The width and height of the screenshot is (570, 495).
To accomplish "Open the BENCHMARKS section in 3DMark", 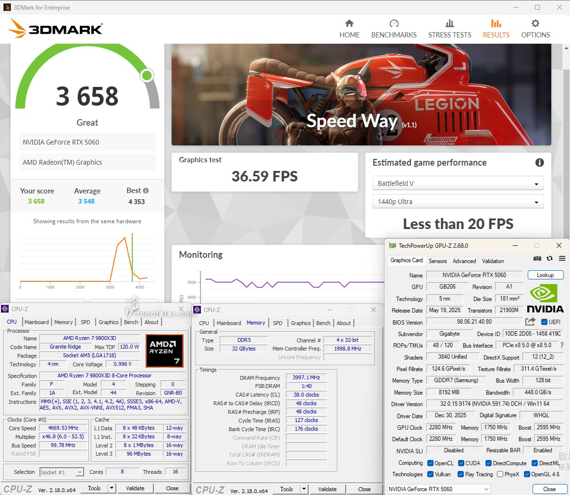I will point(394,29).
